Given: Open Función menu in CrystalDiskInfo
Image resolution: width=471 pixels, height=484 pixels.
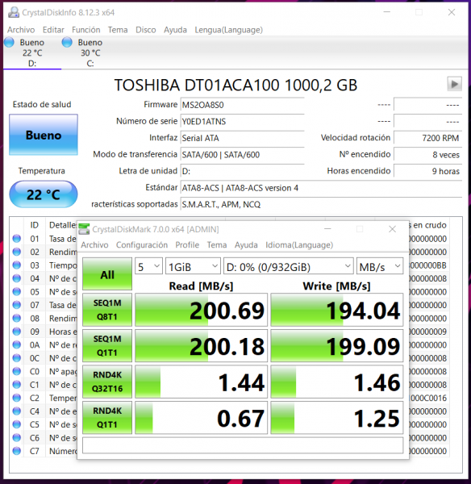Looking at the screenshot, I should [x=86, y=30].
